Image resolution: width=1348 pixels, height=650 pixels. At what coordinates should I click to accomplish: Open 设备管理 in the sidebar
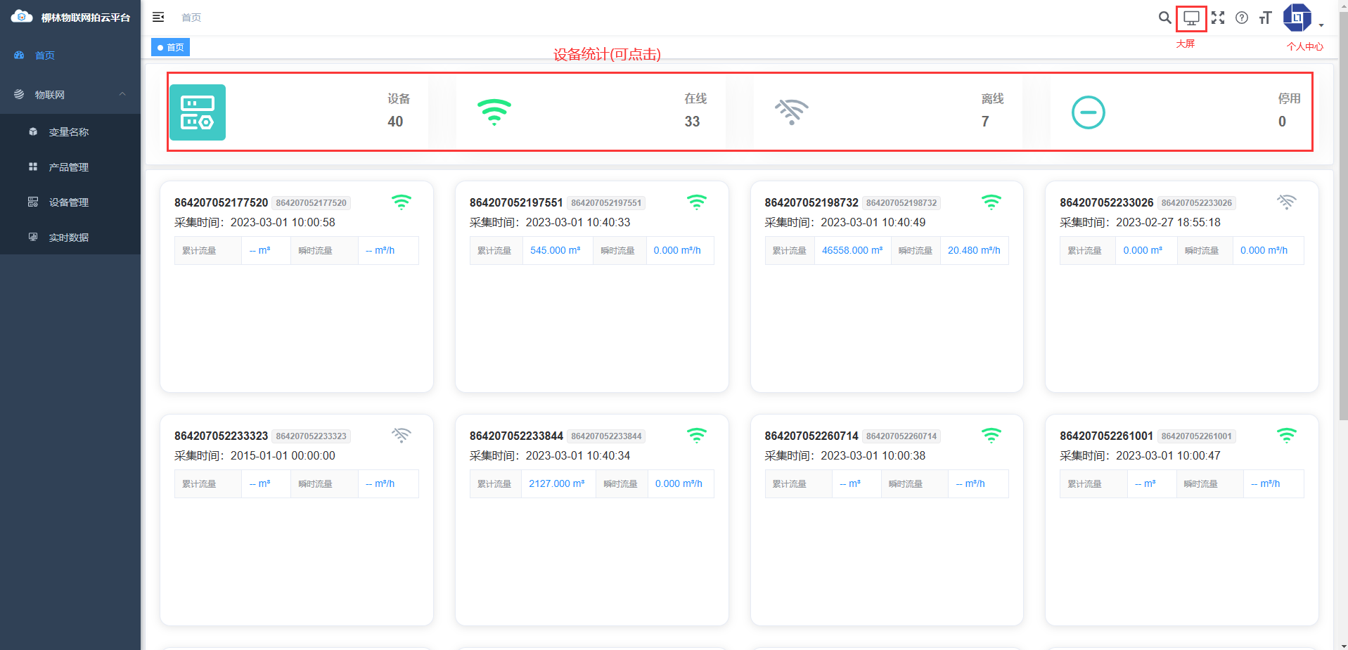(x=70, y=202)
